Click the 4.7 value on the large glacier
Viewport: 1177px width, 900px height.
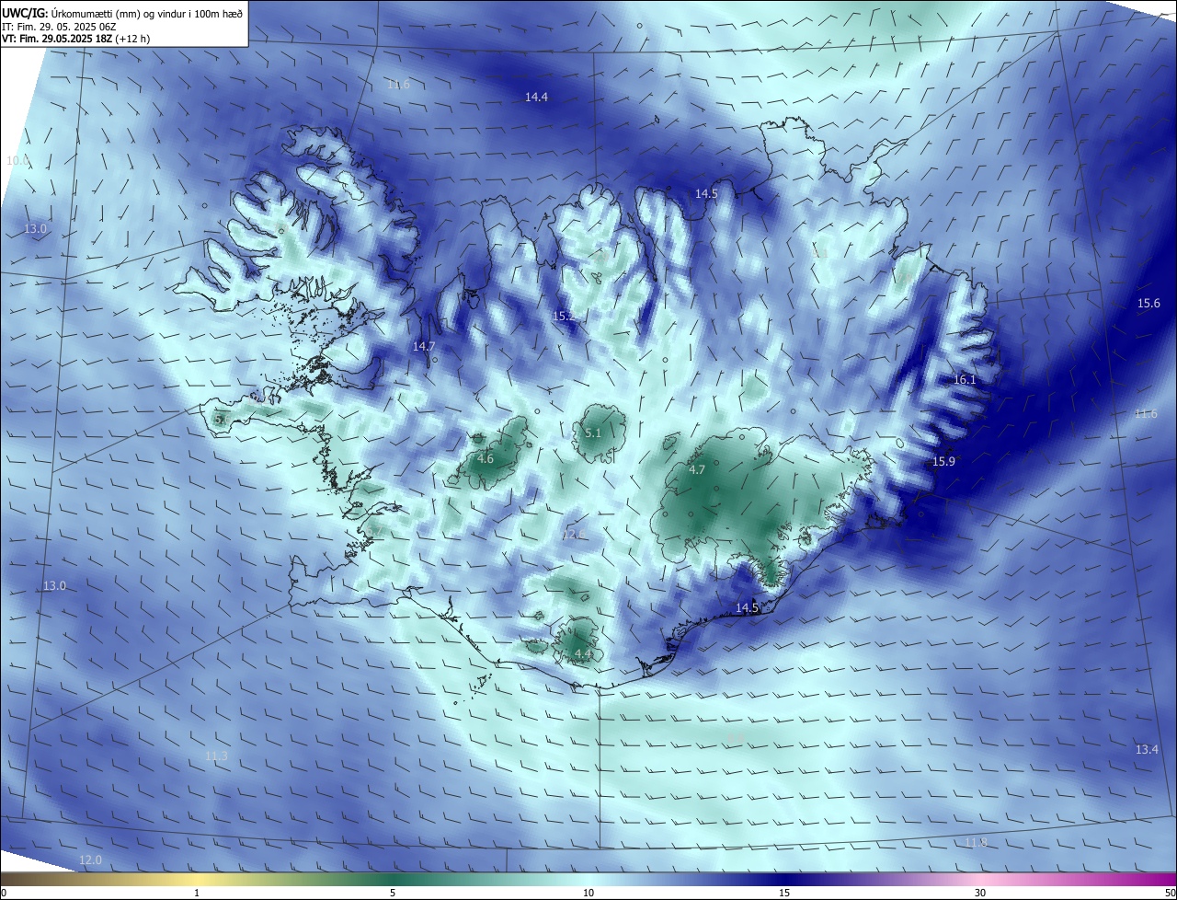coord(697,470)
